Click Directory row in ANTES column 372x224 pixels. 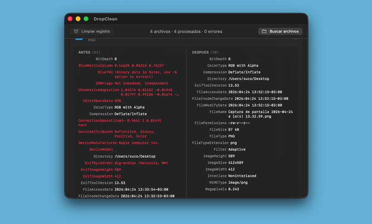pyautogui.click(x=124, y=156)
